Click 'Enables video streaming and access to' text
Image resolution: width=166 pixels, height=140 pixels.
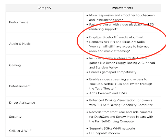click(x=118, y=79)
